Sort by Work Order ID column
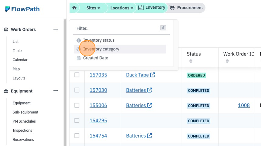 pyautogui.click(x=227, y=61)
